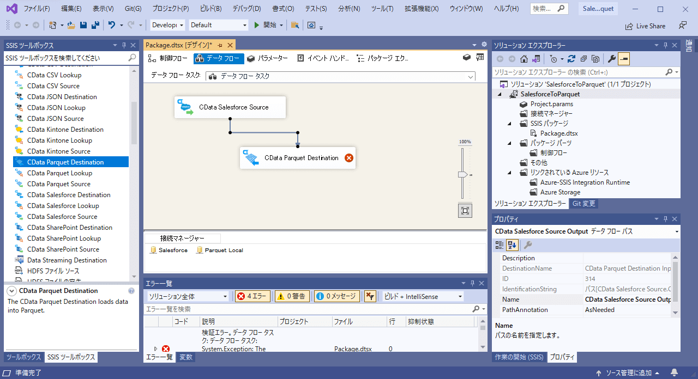Collapse リンクされている Azure リソース node
698x379 pixels.
[x=509, y=173]
